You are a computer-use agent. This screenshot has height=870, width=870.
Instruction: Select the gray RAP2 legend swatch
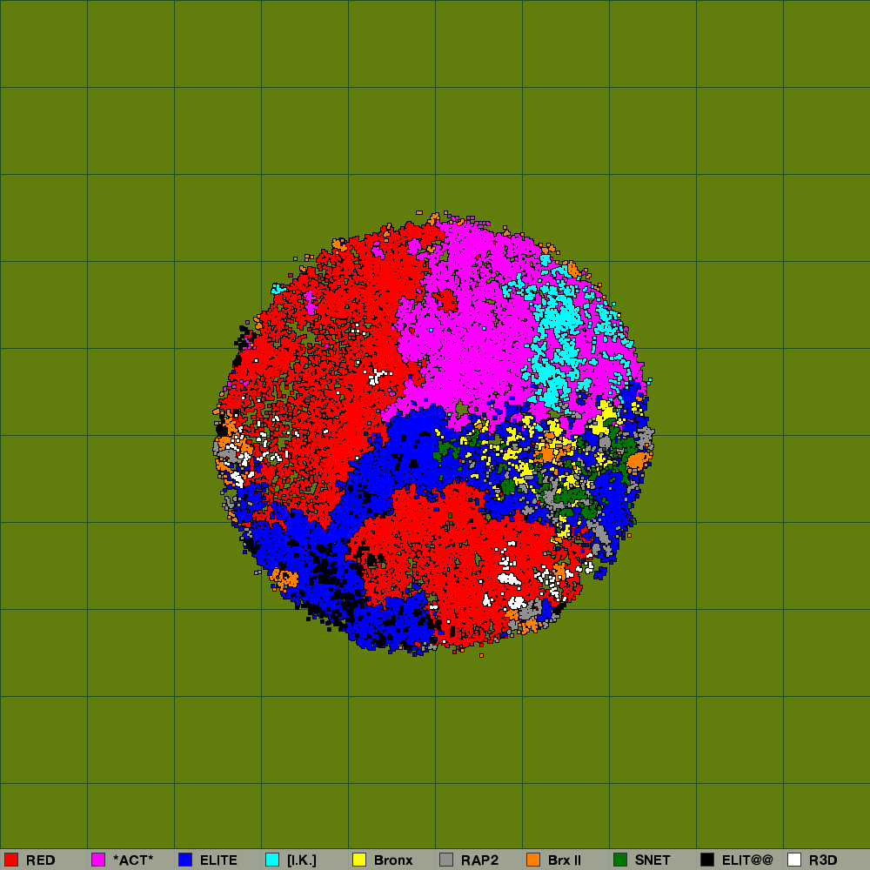tap(446, 860)
